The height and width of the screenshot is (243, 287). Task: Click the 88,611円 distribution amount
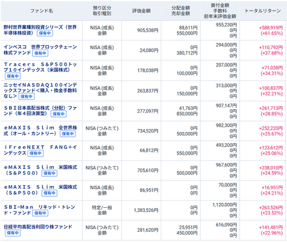188,27
